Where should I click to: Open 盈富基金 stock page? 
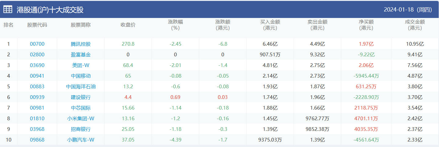pos(81,54)
